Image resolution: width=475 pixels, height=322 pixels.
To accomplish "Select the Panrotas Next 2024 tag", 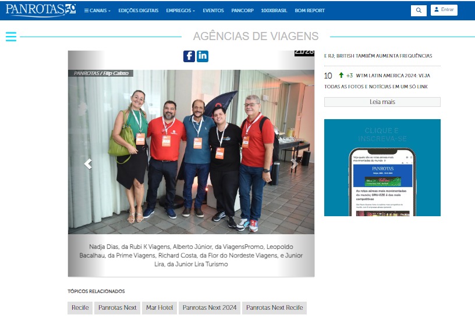I will click(x=210, y=307).
